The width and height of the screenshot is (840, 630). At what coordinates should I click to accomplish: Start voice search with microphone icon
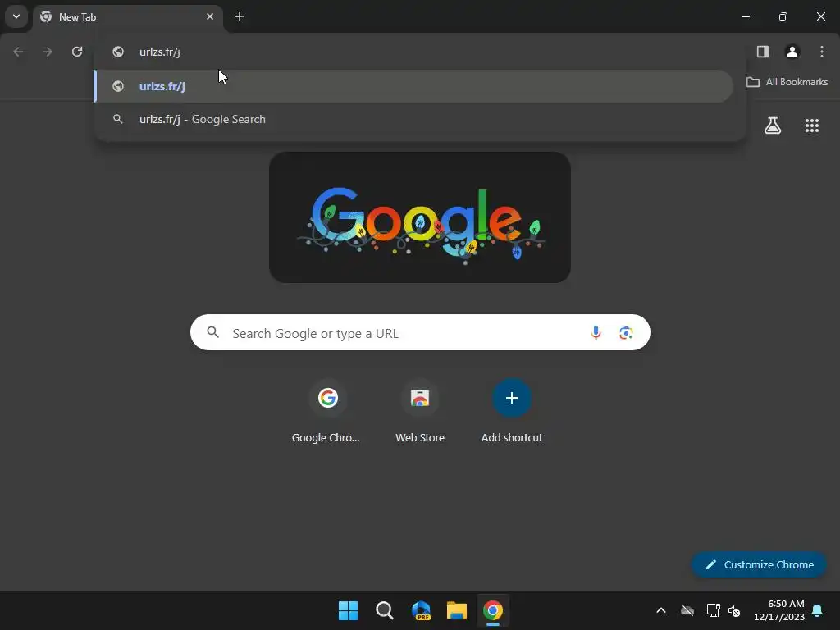point(596,333)
